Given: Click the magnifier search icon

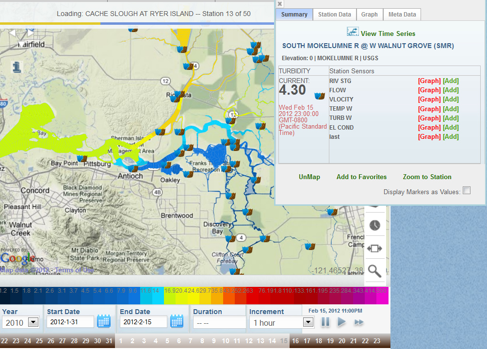Looking at the screenshot, I should pyautogui.click(x=374, y=271).
